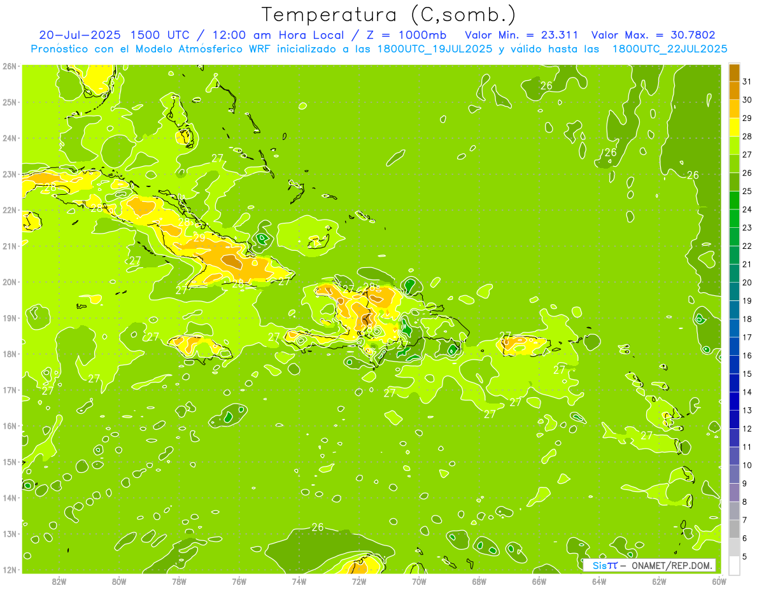Click the 12N latitude axis label
Screen dimensions: 764x590
[10, 569]
